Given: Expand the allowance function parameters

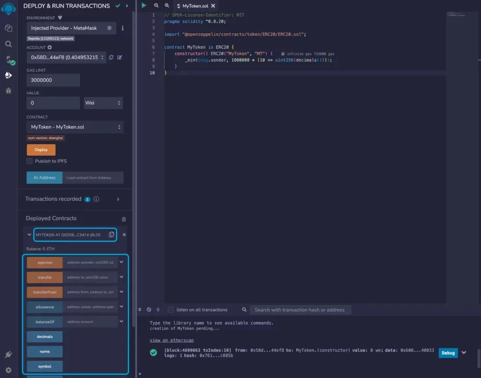Looking at the screenshot, I should tap(122, 307).
